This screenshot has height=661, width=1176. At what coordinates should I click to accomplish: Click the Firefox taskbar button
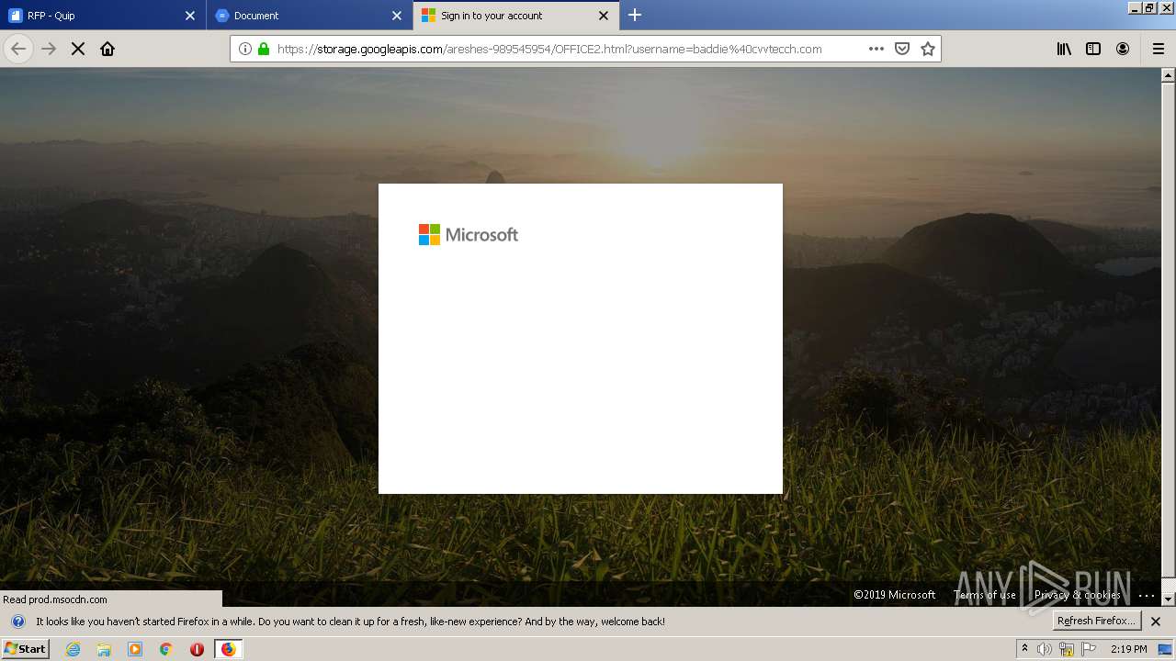tap(228, 649)
